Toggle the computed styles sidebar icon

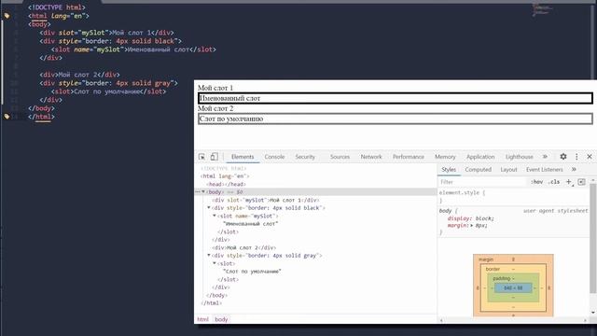coord(581,182)
